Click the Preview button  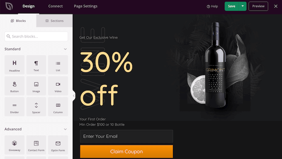pyautogui.click(x=258, y=6)
